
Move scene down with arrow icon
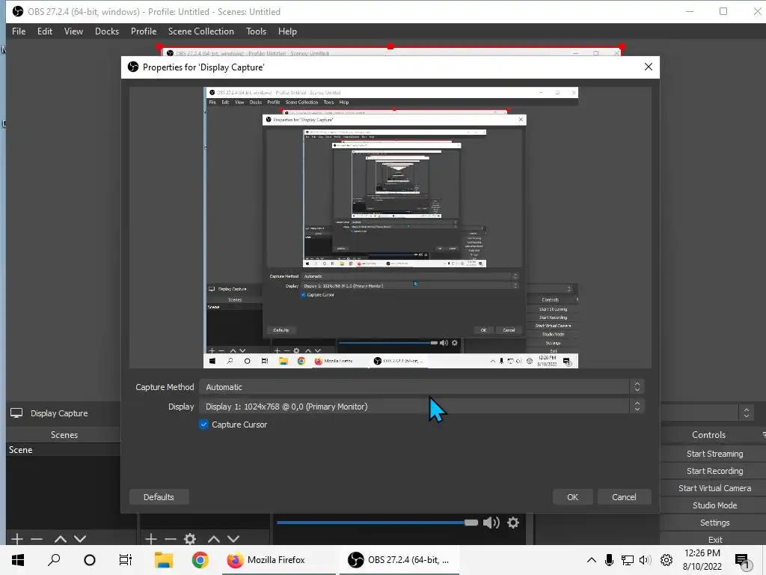(80, 539)
